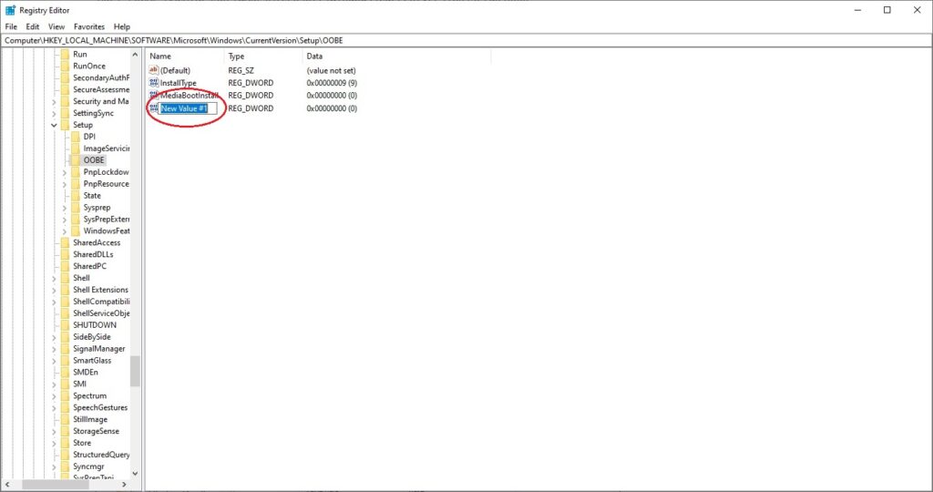Collapse the Setup key in the tree
The height and width of the screenshot is (492, 933).
coord(54,126)
